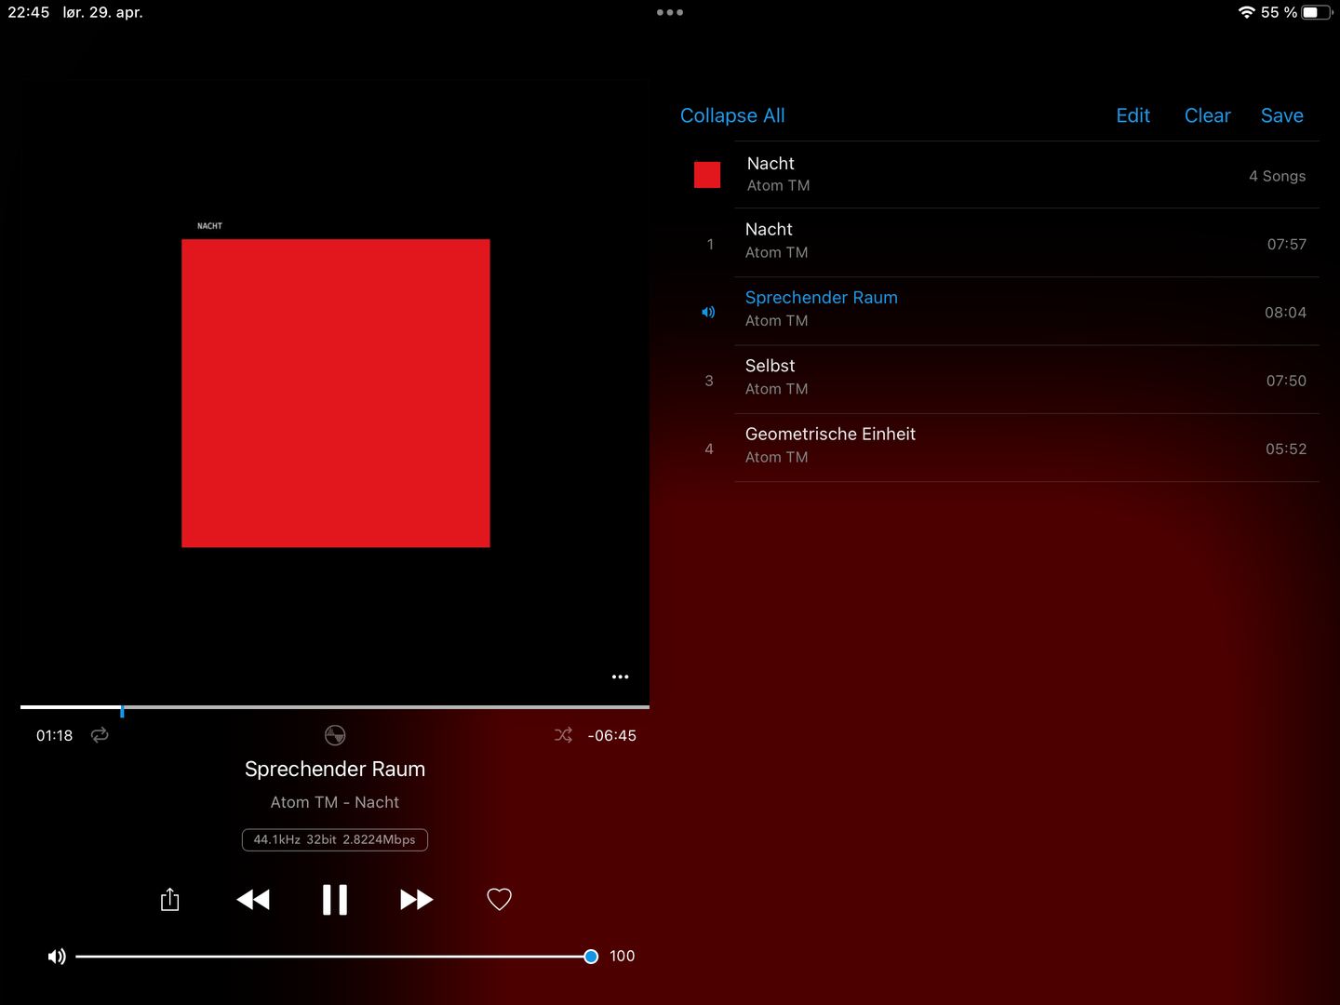Tap the 22:45 clock in status bar

click(29, 12)
